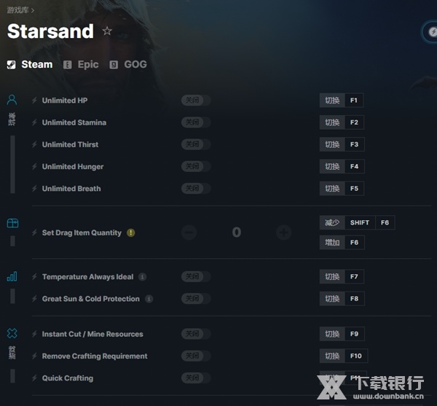Open the crafting tools category icon
Screen dimensions: 437x406
coord(12,333)
